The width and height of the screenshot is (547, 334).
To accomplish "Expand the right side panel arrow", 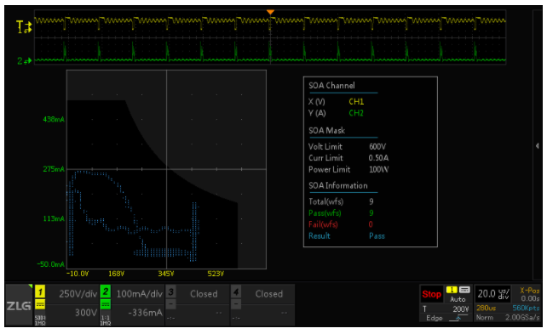I will coord(538,146).
